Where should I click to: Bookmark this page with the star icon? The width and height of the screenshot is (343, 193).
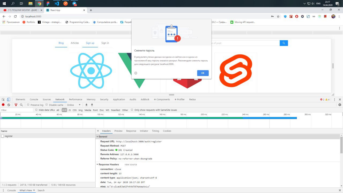coord(278,16)
